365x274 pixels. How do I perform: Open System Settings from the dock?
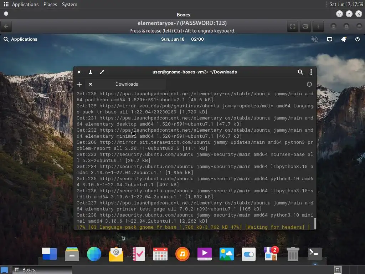pos(248,254)
